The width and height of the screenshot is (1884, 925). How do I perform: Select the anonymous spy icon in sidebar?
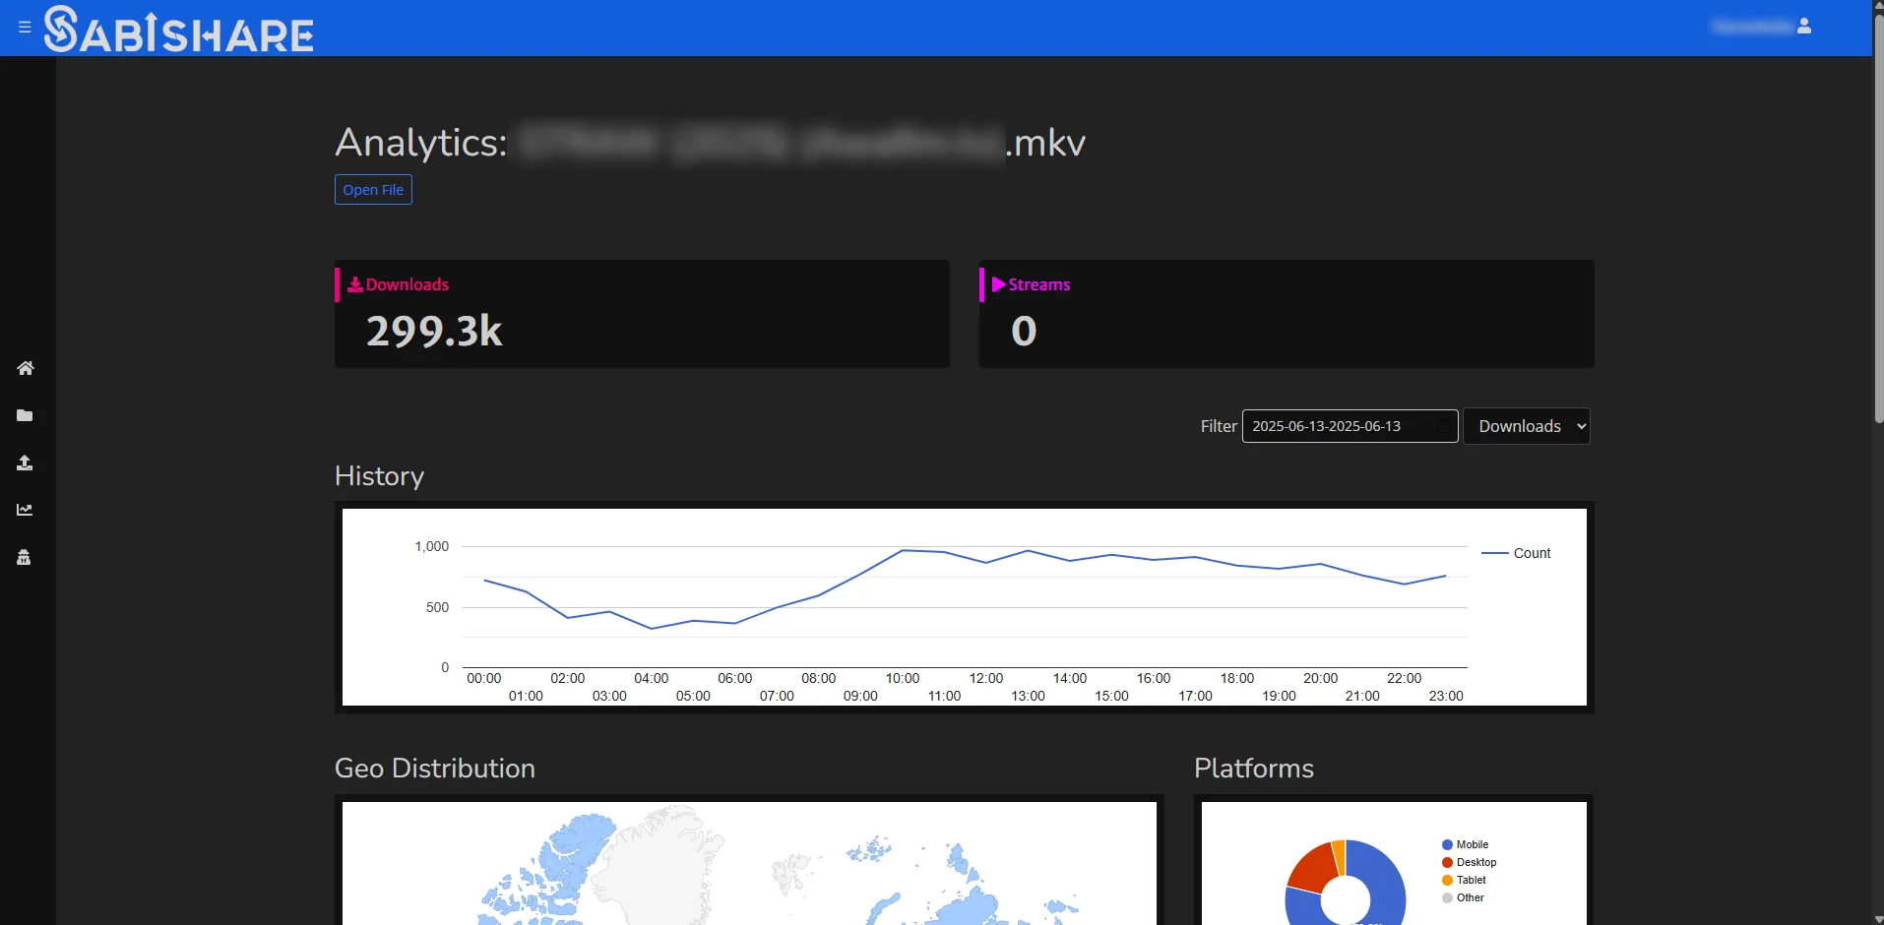(x=26, y=557)
